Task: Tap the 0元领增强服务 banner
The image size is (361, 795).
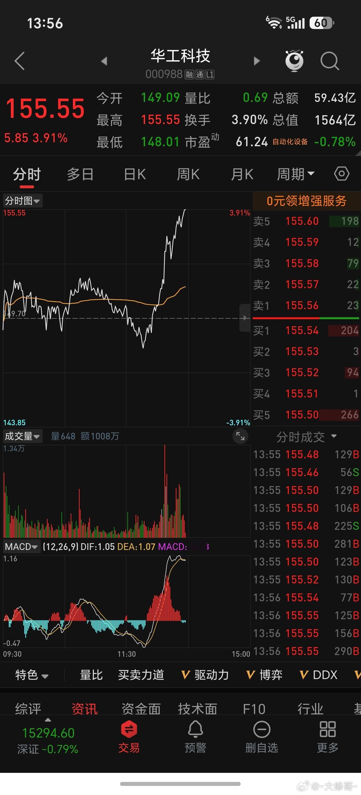Action: click(307, 201)
